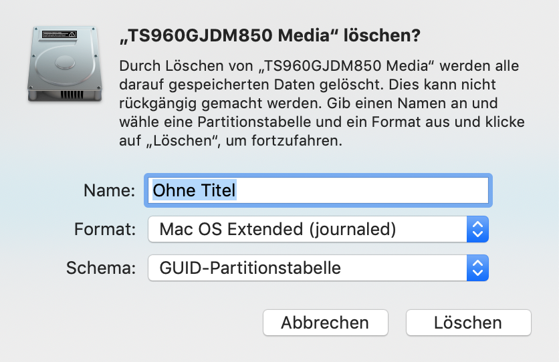
Task: Open the Schema dropdown showing GUID-Partitionstabelle
Action: coord(318,268)
